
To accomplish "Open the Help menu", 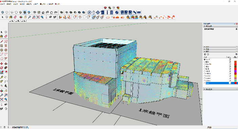I will [x=58, y=4].
